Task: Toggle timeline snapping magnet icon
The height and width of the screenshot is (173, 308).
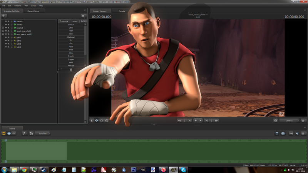Action: point(277,133)
